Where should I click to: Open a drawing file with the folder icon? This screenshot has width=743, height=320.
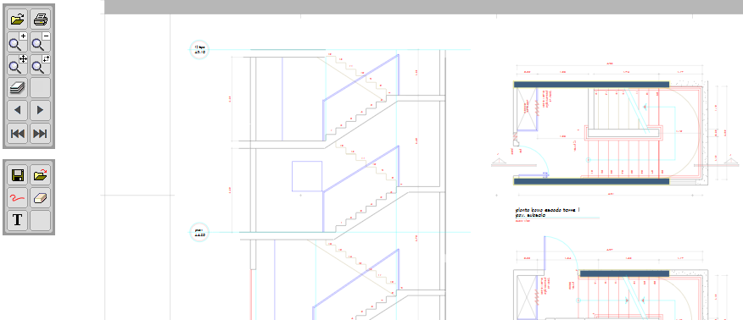tap(18, 19)
